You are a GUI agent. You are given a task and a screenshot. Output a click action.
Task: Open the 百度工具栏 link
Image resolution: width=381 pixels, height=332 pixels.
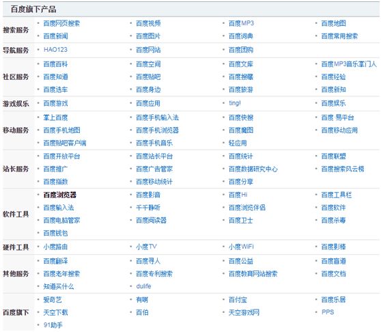coord(337,195)
